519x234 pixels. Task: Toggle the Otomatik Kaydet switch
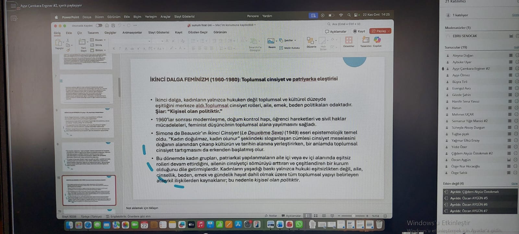pos(99,26)
